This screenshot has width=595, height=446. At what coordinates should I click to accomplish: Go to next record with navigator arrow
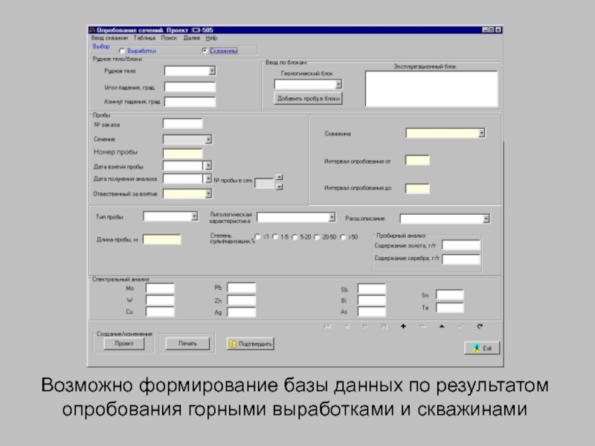point(364,326)
